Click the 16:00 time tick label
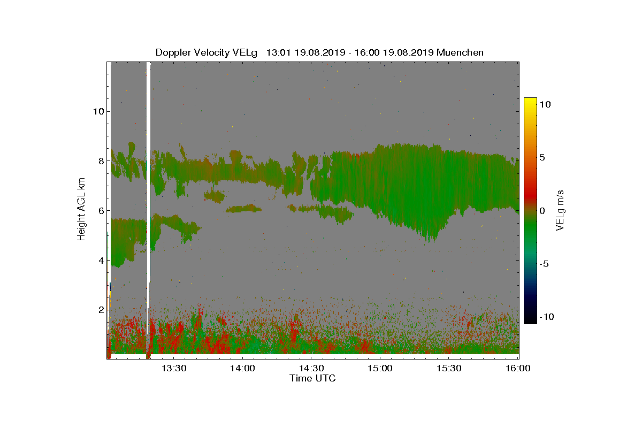 (518, 368)
